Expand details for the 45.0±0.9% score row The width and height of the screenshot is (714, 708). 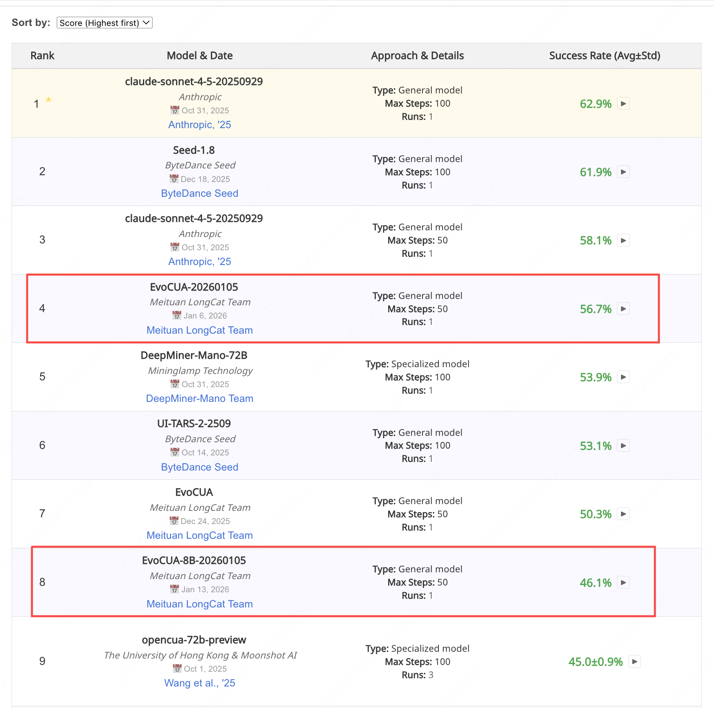point(635,661)
